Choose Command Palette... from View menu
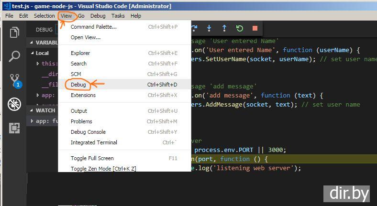The image size is (377, 206). (124, 27)
